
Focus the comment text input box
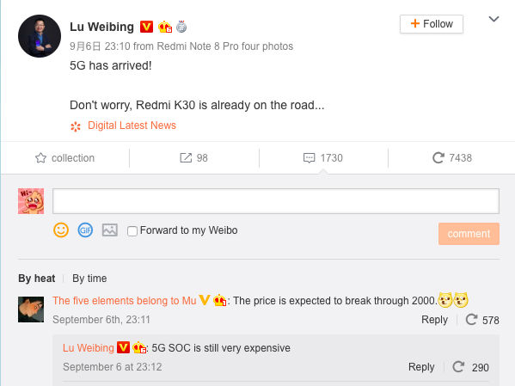pyautogui.click(x=276, y=201)
